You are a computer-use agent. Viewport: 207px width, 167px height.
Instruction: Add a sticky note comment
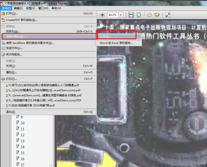[150, 15]
